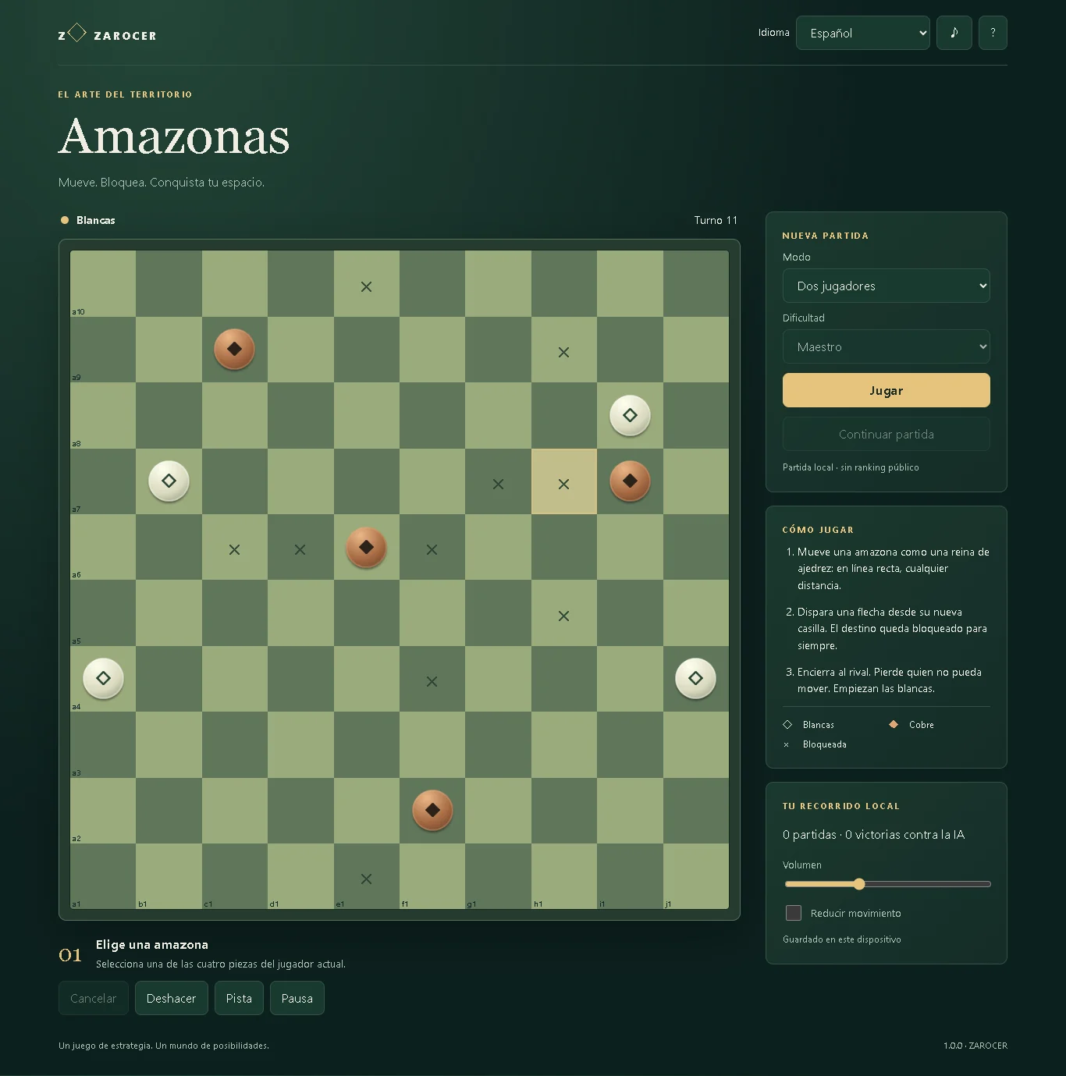Click the blocked X square on h5

coord(563,613)
